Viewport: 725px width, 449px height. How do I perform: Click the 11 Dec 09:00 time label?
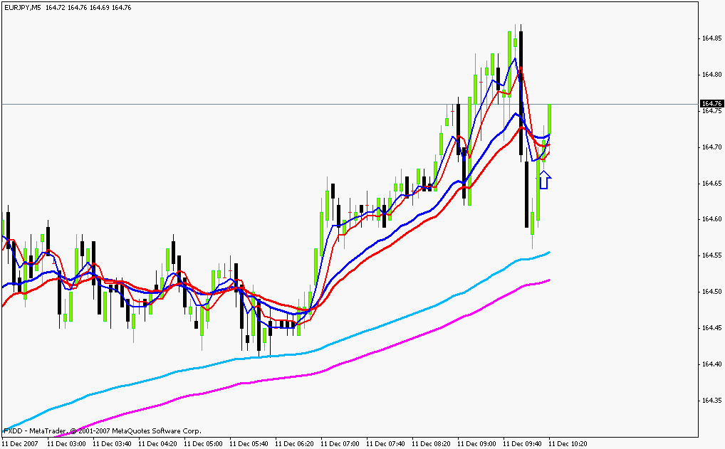(476, 444)
